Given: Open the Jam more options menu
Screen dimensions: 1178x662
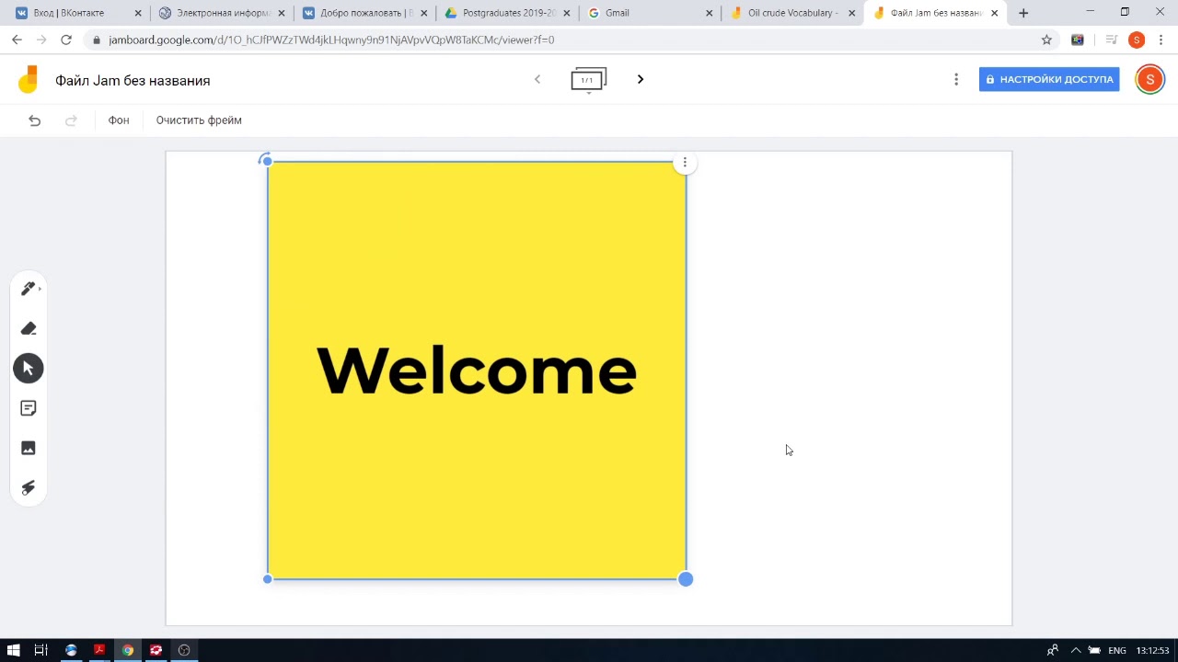Looking at the screenshot, I should point(956,80).
